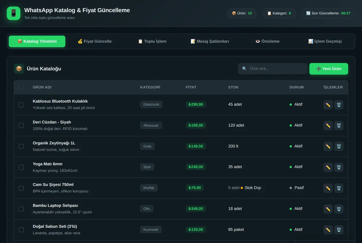
Task: Focus the Ürün ara search field
Action: click(x=273, y=69)
